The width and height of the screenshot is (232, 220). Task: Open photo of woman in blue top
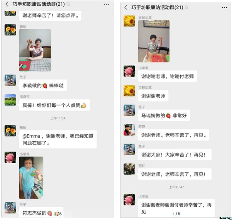(x=31, y=178)
